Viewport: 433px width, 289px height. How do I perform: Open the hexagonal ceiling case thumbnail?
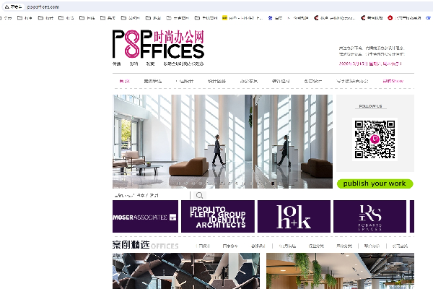(x=186, y=271)
